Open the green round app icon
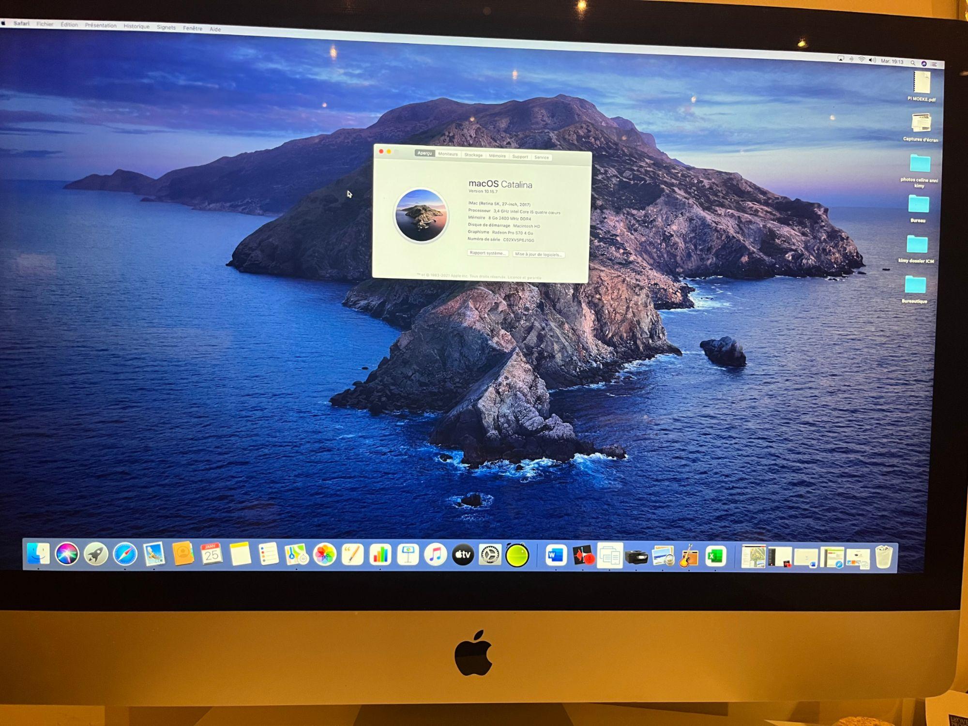This screenshot has width=968, height=726. click(x=517, y=555)
